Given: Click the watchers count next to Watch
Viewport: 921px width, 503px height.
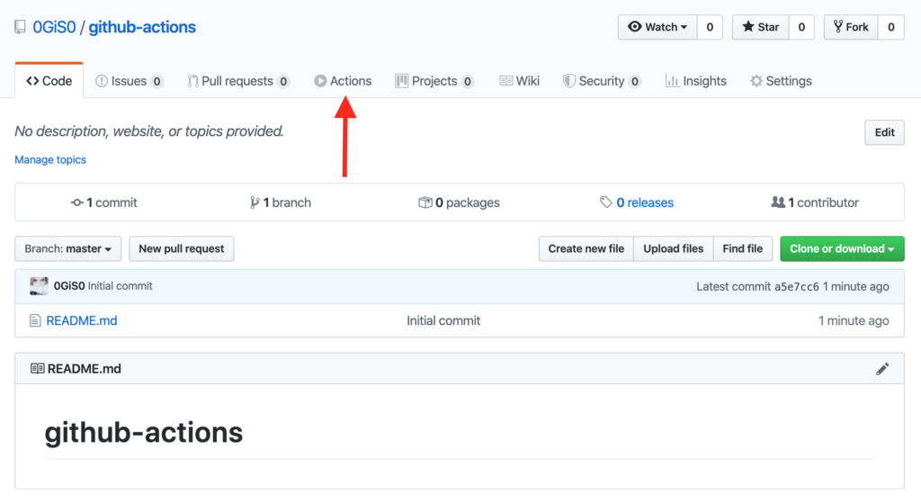Looking at the screenshot, I should (710, 27).
